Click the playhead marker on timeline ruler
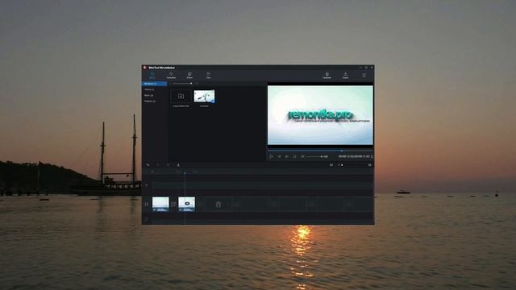The width and height of the screenshot is (516, 290). [x=185, y=172]
